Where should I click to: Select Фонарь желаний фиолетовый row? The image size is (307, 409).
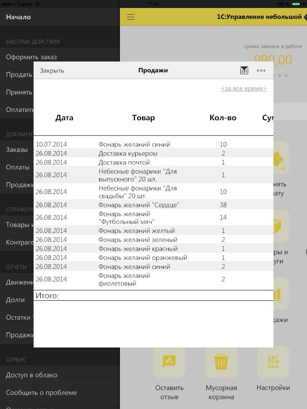(153, 279)
